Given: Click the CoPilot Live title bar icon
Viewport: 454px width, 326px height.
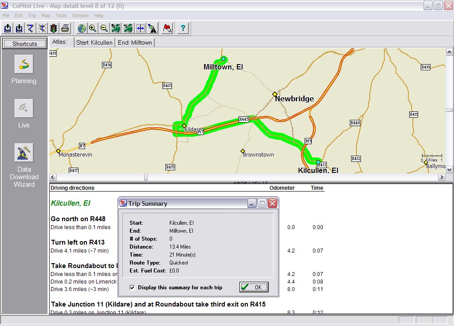Looking at the screenshot, I should [x=4, y=5].
